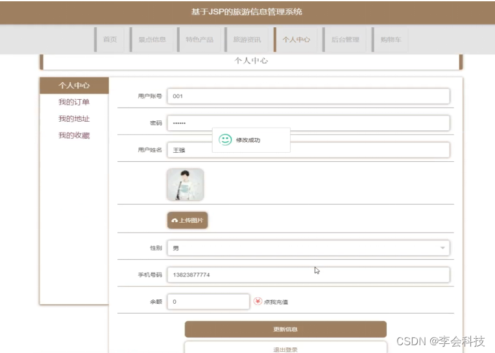Screen dimensions: 495x353
Task: Click the 上传图片 upload button
Action: 187,220
